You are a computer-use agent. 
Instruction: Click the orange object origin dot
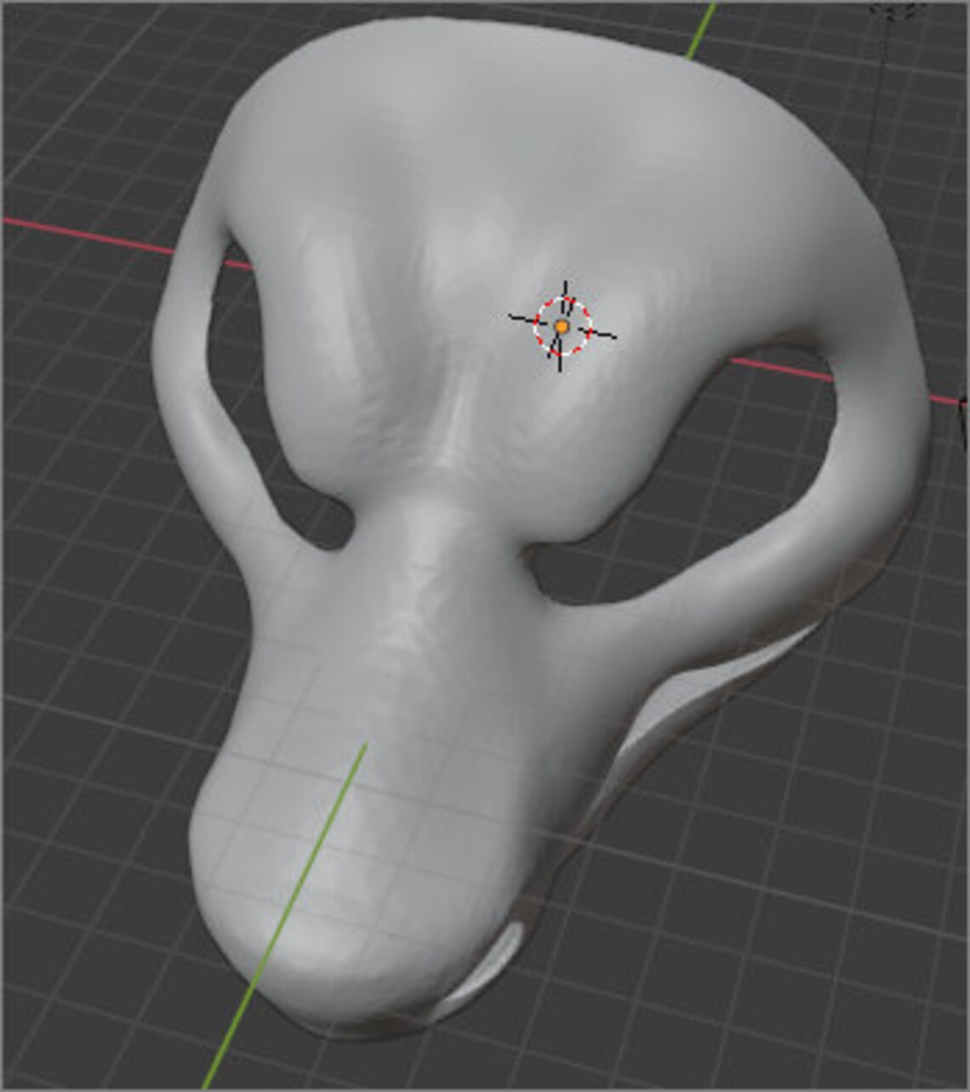tap(562, 327)
